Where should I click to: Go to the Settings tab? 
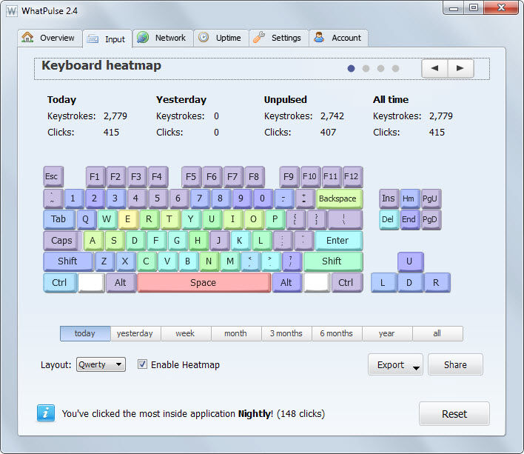(x=278, y=38)
